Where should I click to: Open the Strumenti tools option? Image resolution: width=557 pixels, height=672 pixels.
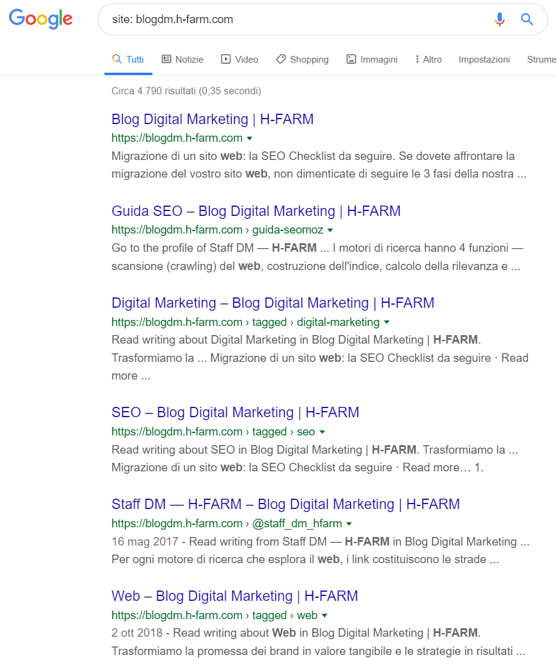click(x=542, y=60)
